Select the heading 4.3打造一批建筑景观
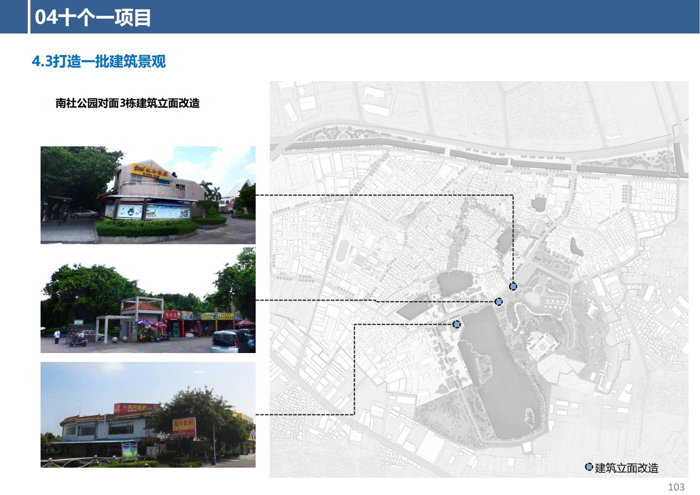 coord(99,61)
